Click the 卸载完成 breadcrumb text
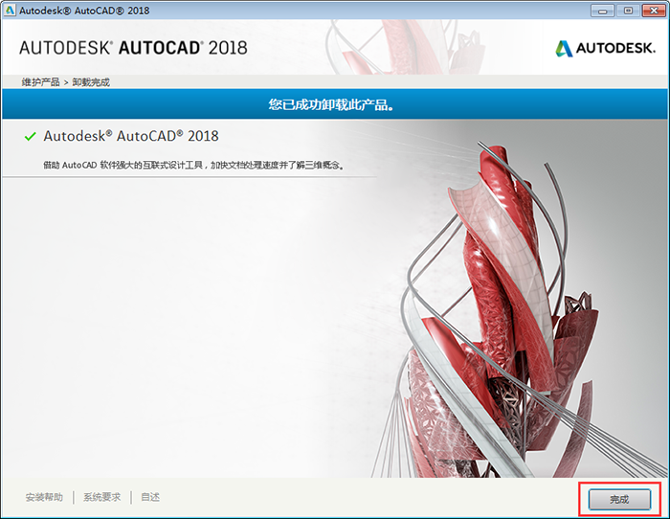 (91, 82)
